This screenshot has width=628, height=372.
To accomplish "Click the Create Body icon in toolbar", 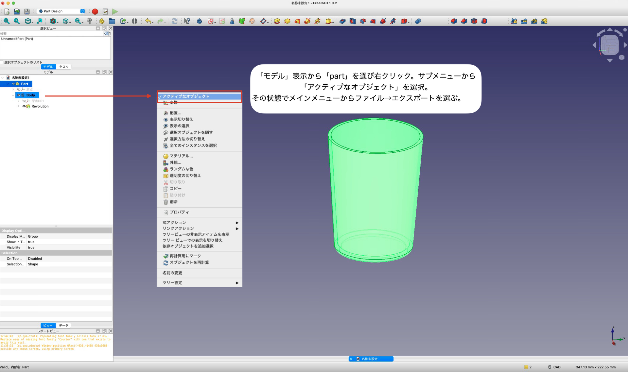I will (x=200, y=21).
